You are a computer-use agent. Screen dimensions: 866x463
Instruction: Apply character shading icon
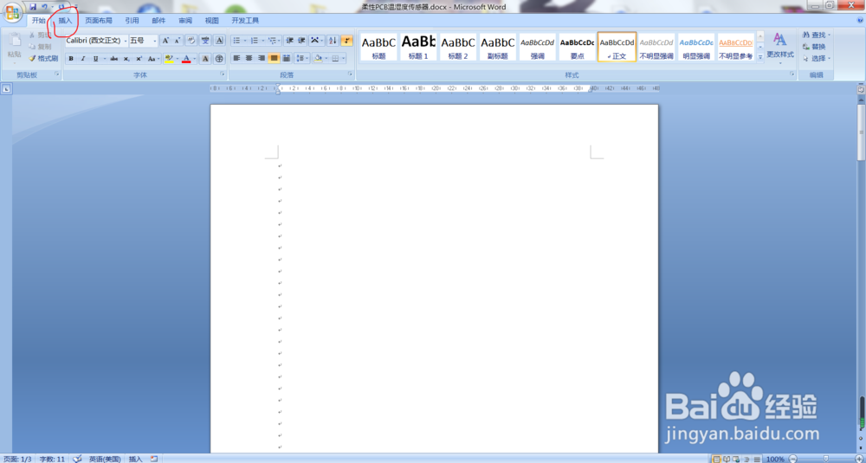tap(205, 59)
